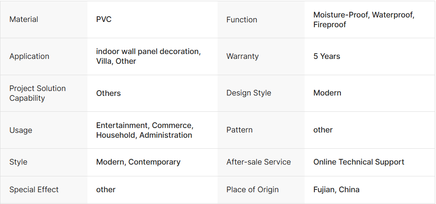Image resolution: width=436 pixels, height=204 pixels.
Task: Click the Material label cell
Action: [24, 20]
